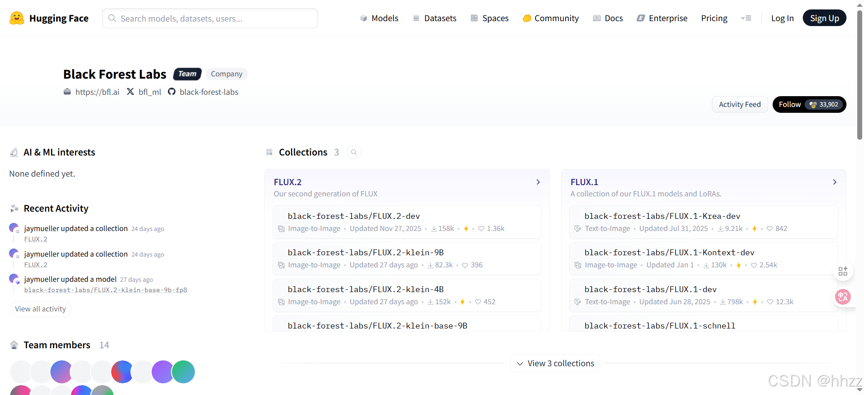Viewport: 864px width, 395px height.
Task: Click the download icon on FLUX.2-klein-9B
Action: click(x=431, y=265)
